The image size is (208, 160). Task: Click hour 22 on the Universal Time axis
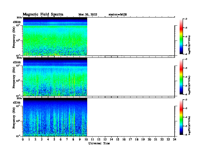click(x=162, y=140)
